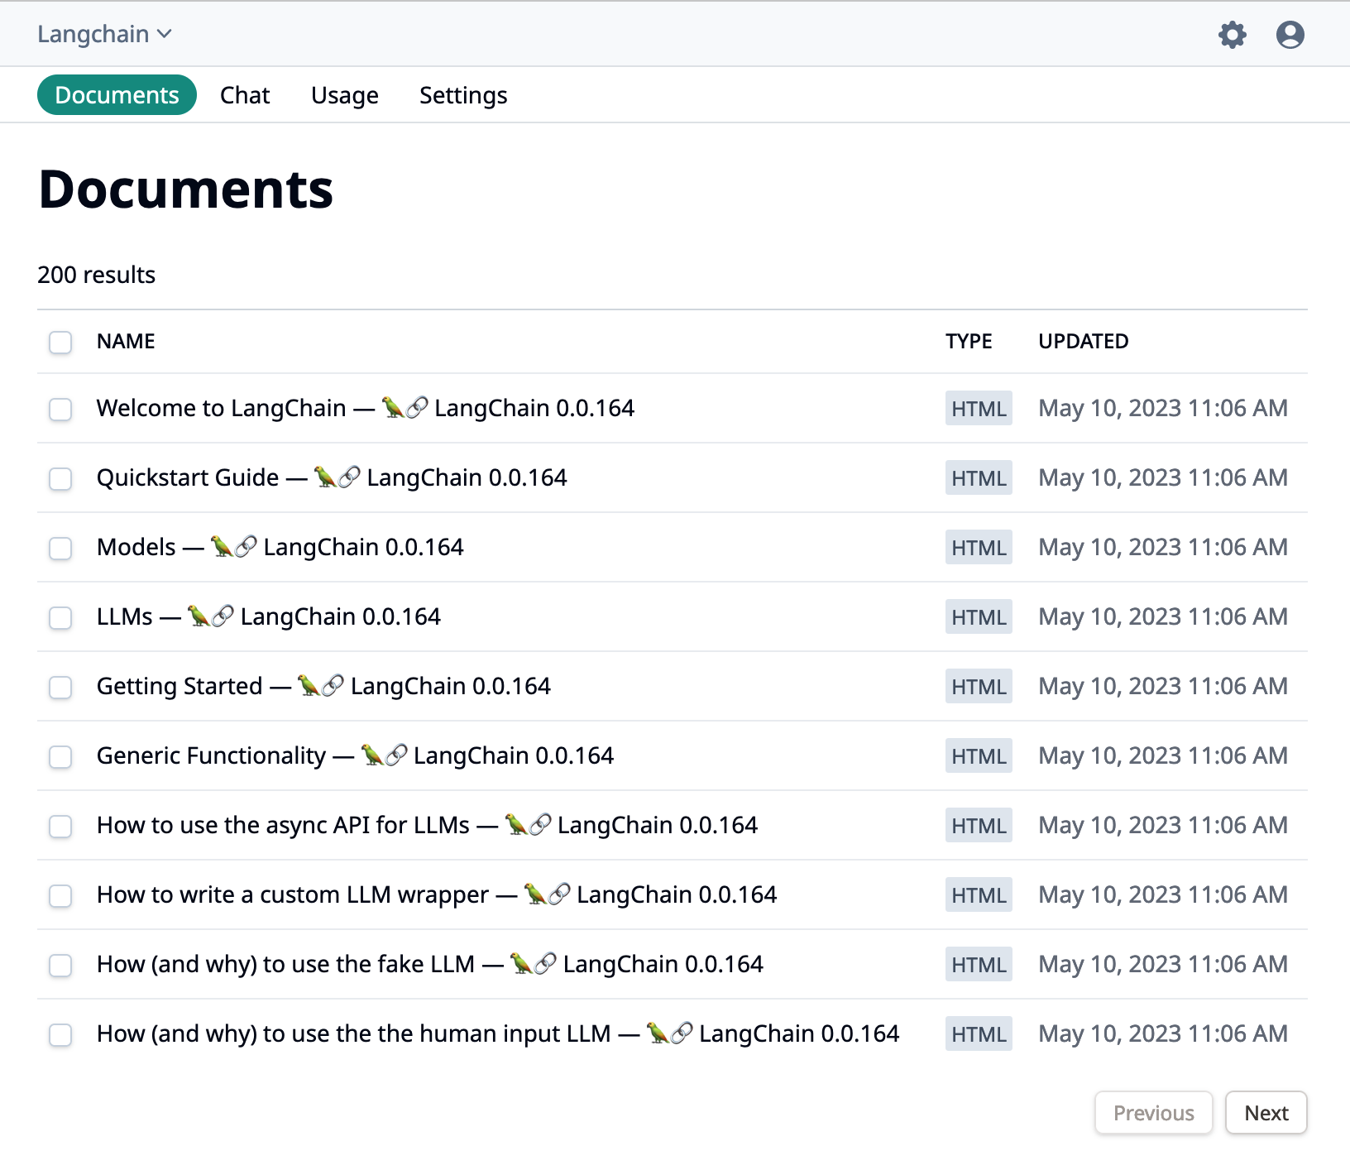The height and width of the screenshot is (1170, 1350).
Task: Tick the Getting Started row checkbox
Action: click(60, 687)
